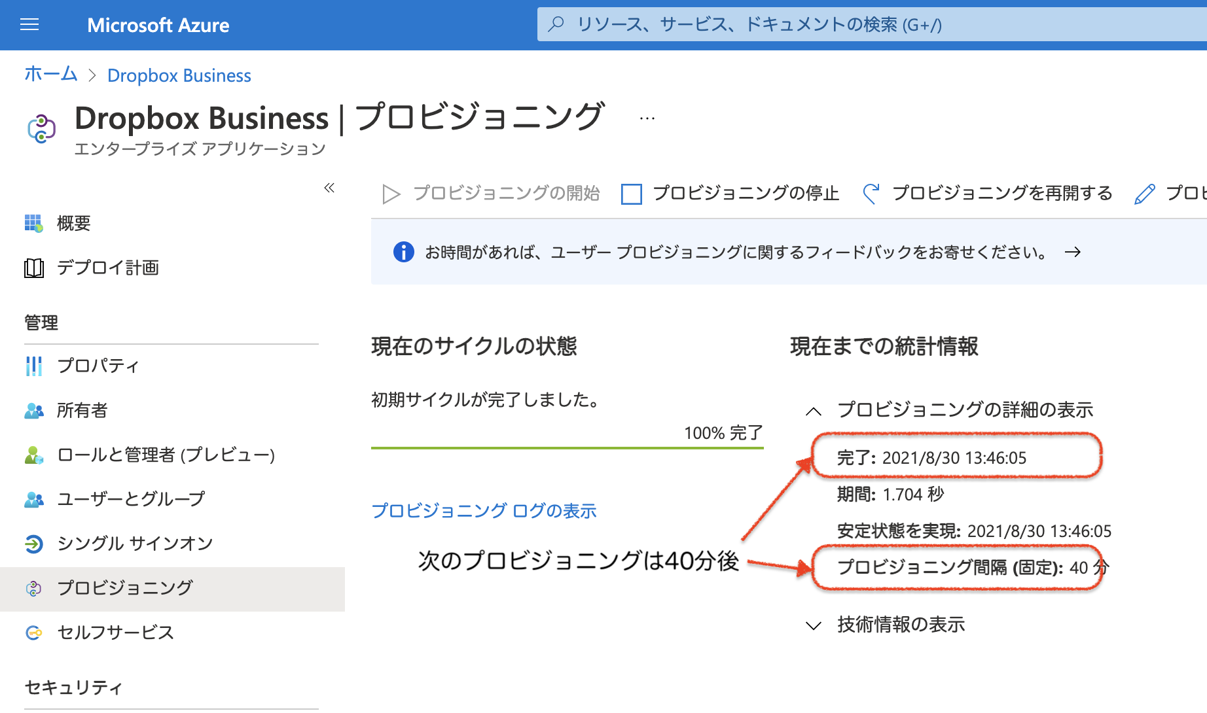Click the blue info icon in banner
Screen dimensions: 1207x713
[404, 252]
